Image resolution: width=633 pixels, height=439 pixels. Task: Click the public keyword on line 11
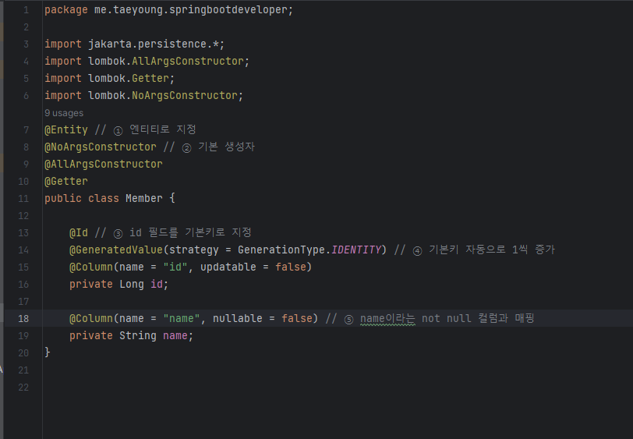(x=63, y=199)
